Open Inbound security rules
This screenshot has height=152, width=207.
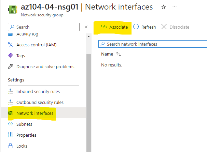[38, 92]
